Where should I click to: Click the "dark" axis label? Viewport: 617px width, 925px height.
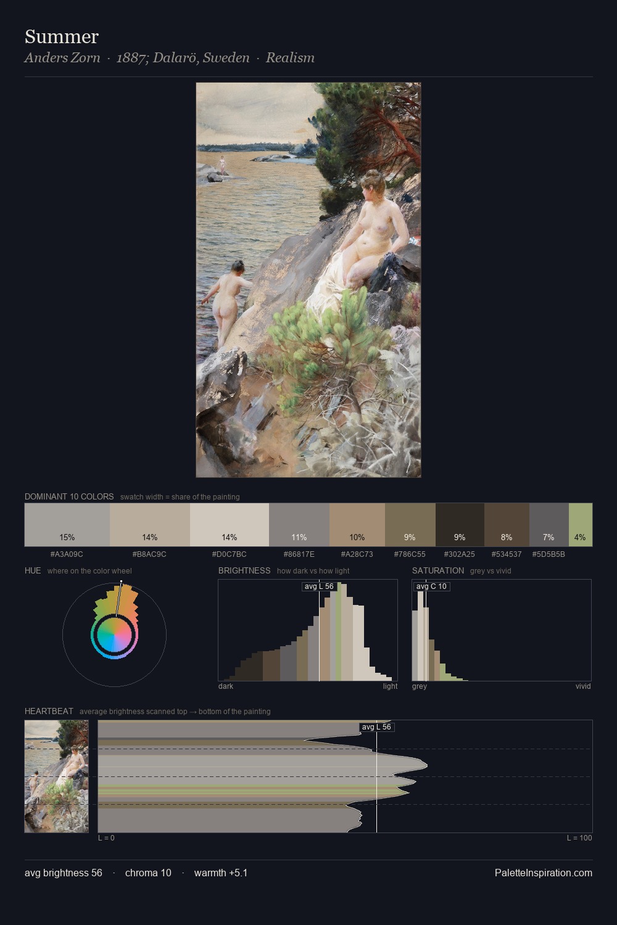(226, 686)
